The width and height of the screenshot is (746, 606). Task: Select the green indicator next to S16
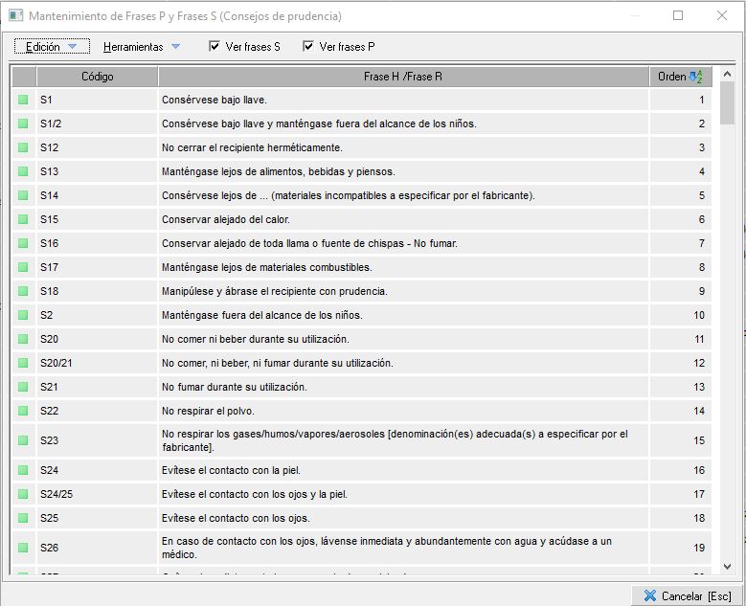[23, 243]
